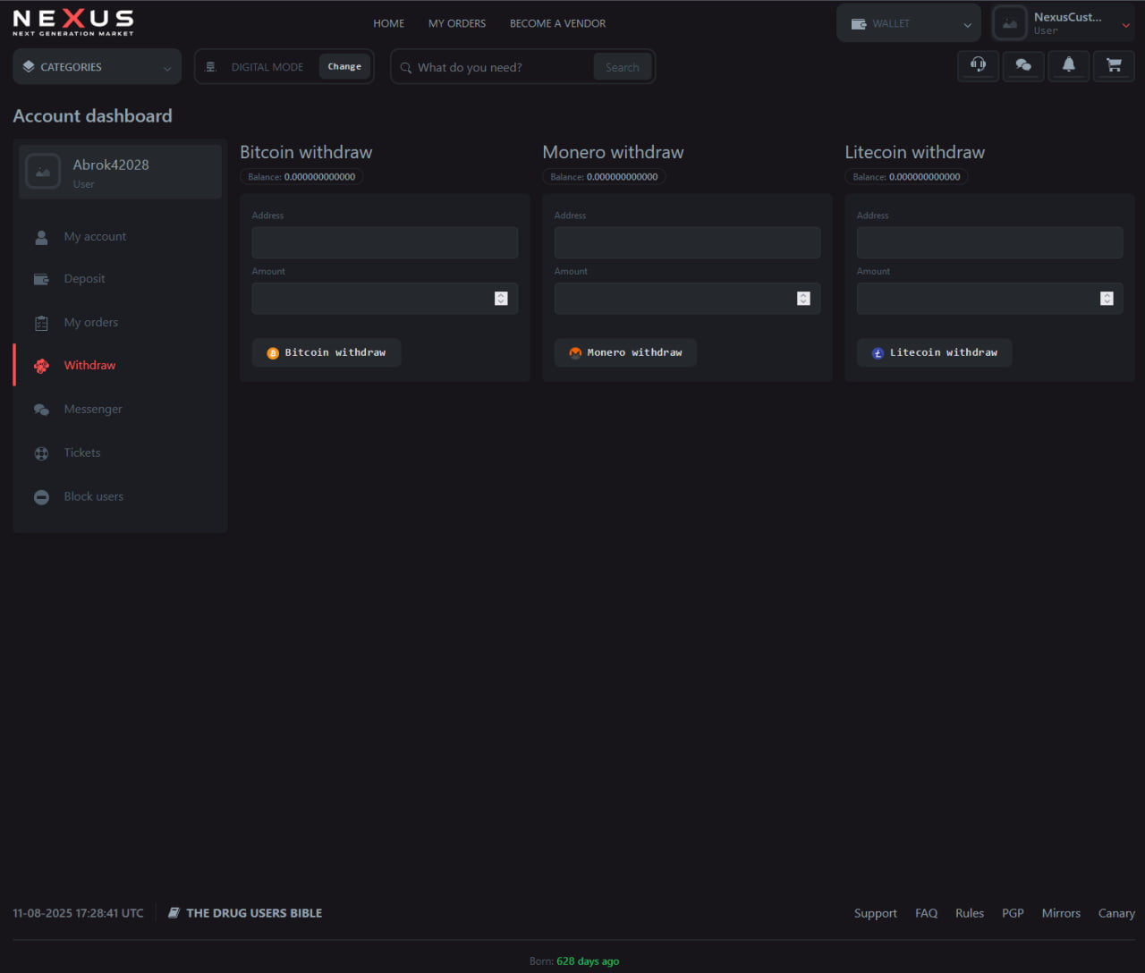Open the shopping cart icon
Image resolution: width=1145 pixels, height=973 pixels.
pos(1114,65)
